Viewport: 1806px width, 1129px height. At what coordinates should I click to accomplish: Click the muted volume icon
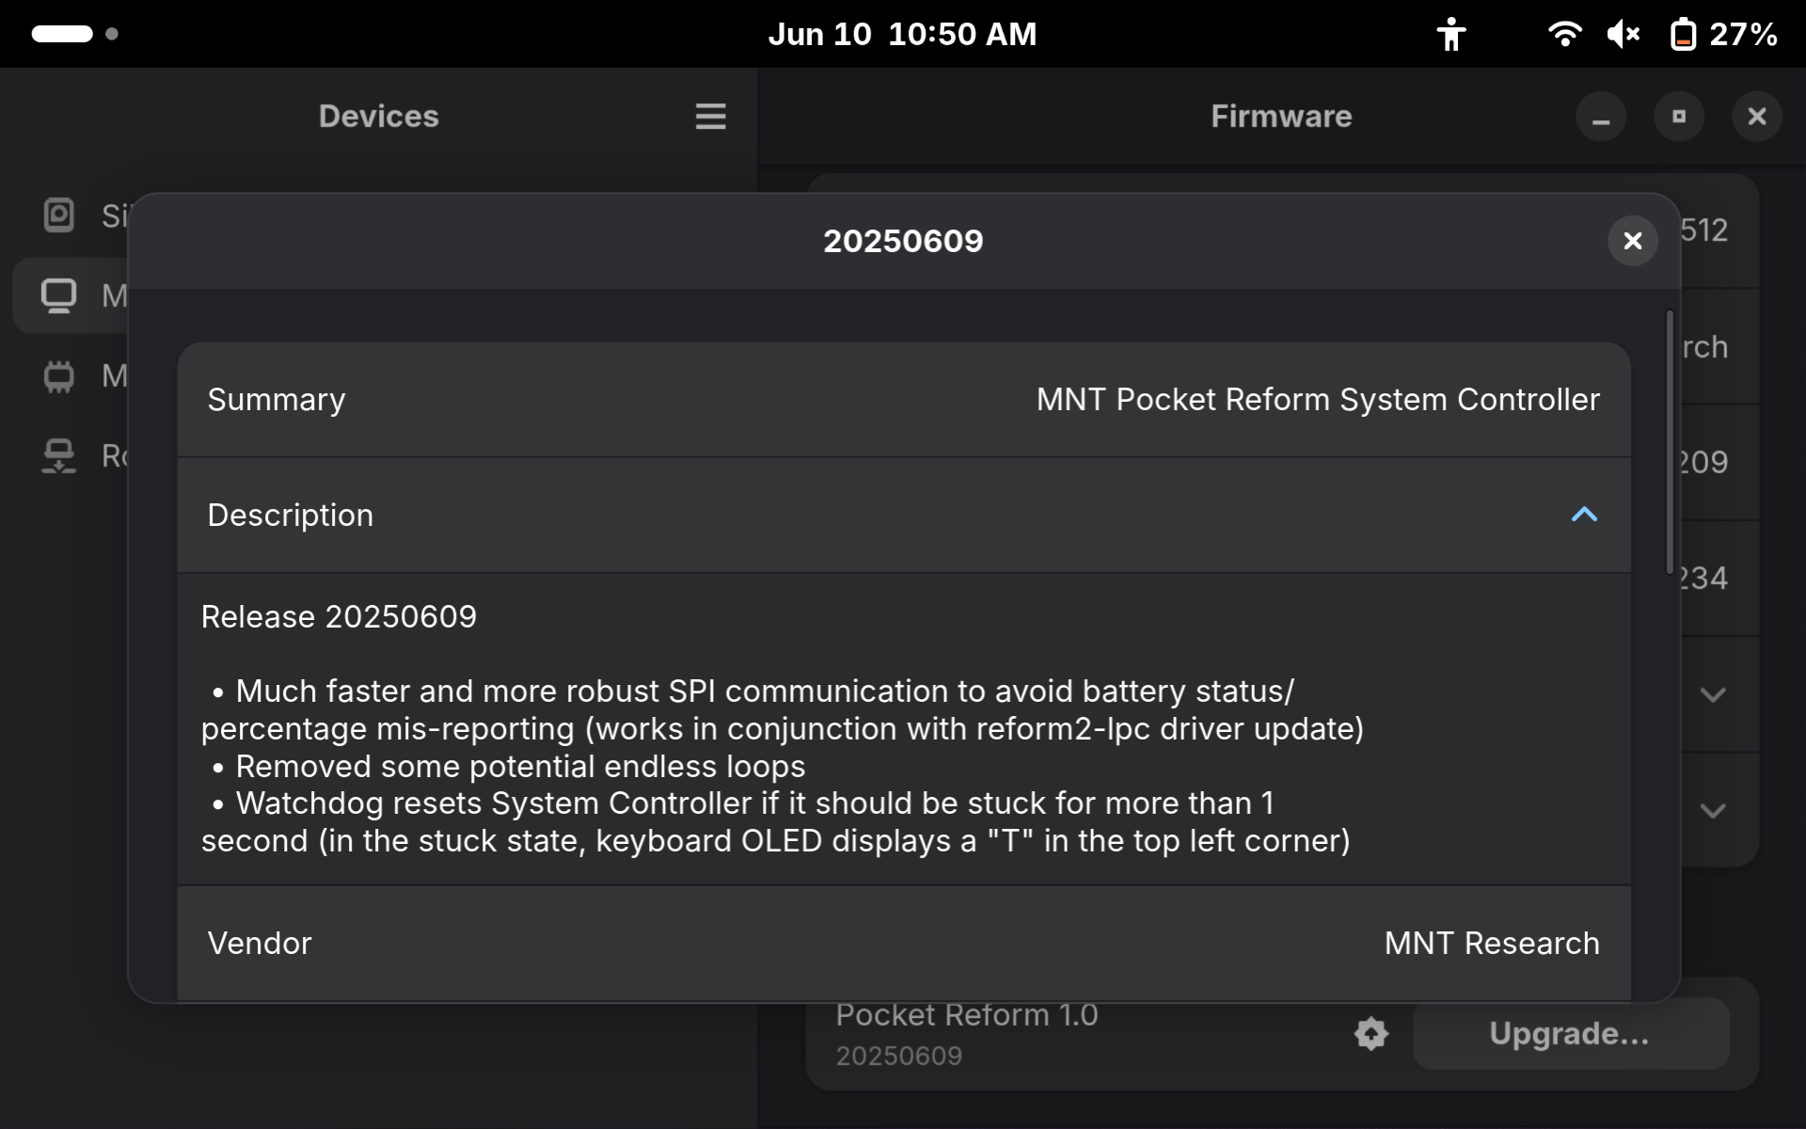coord(1623,34)
